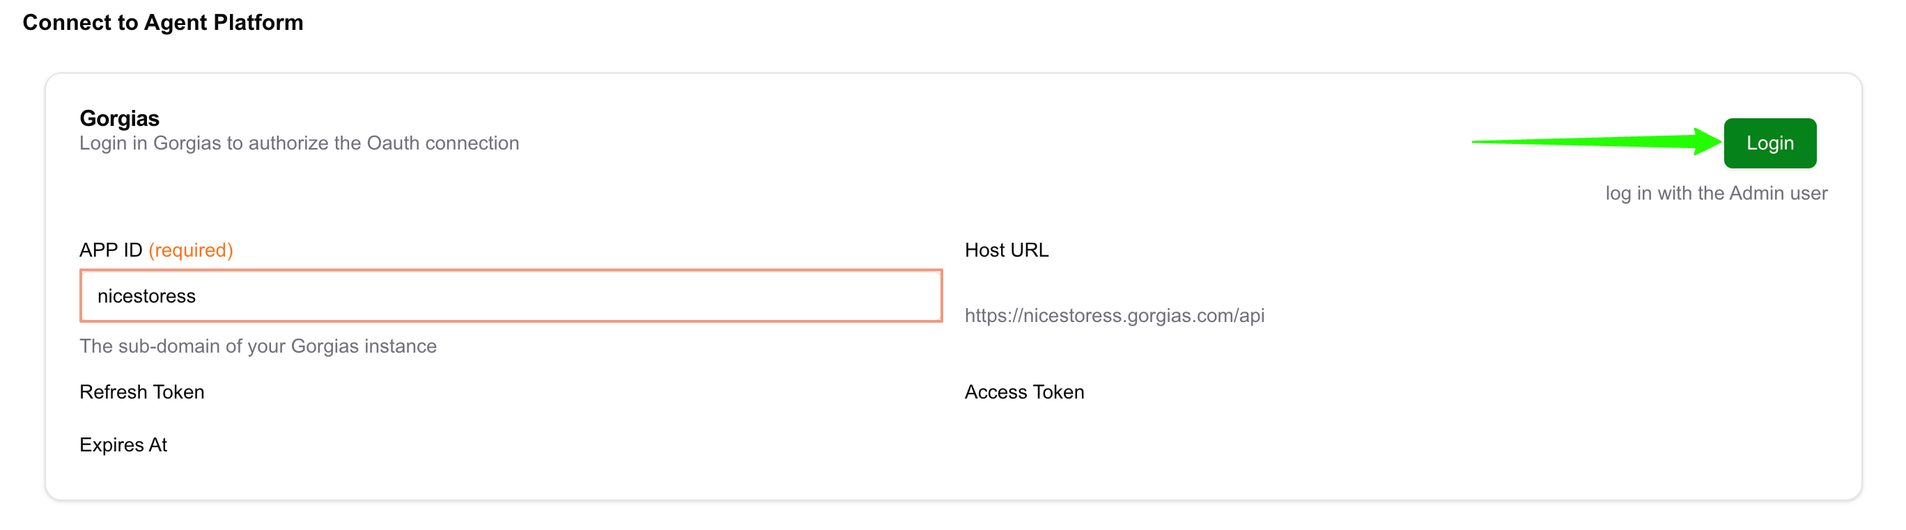The height and width of the screenshot is (530, 1906).
Task: Focus the APP ID input field
Action: [x=511, y=296]
